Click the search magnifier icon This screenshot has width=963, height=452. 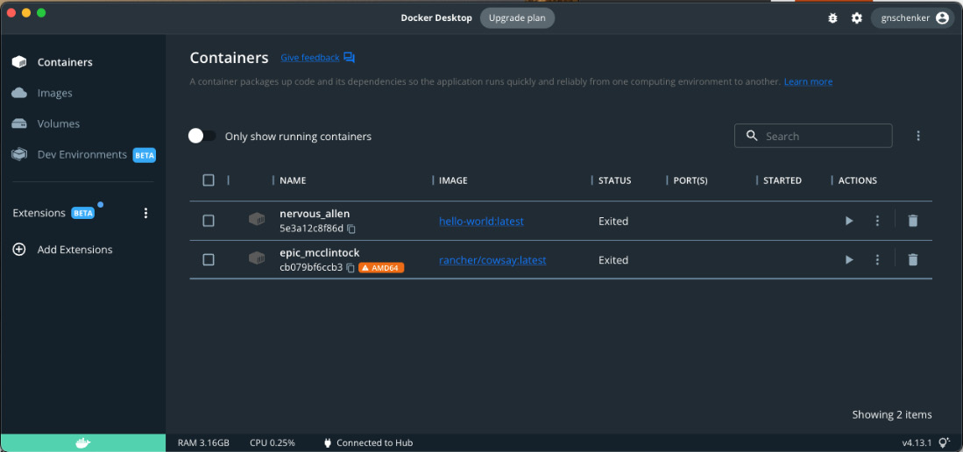point(752,136)
